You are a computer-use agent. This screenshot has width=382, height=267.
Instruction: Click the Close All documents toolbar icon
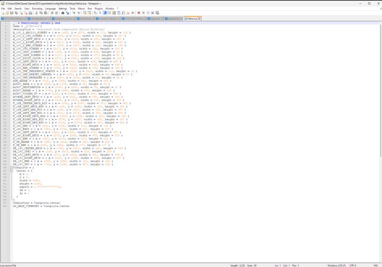point(26,13)
